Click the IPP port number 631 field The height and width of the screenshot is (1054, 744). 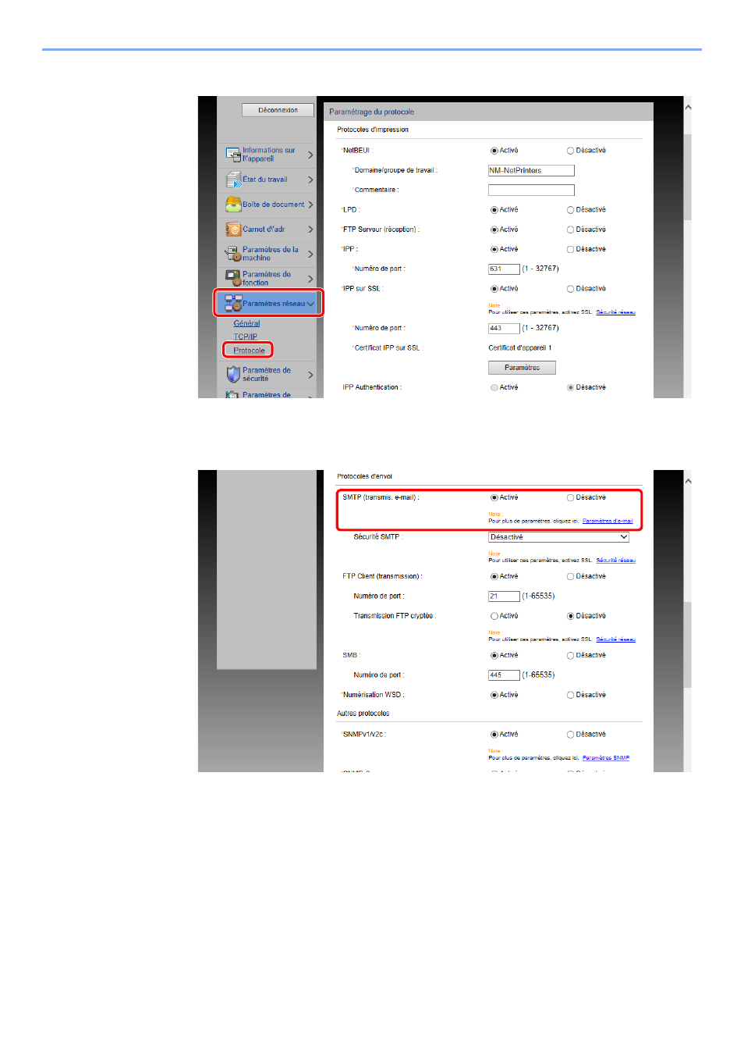(504, 269)
